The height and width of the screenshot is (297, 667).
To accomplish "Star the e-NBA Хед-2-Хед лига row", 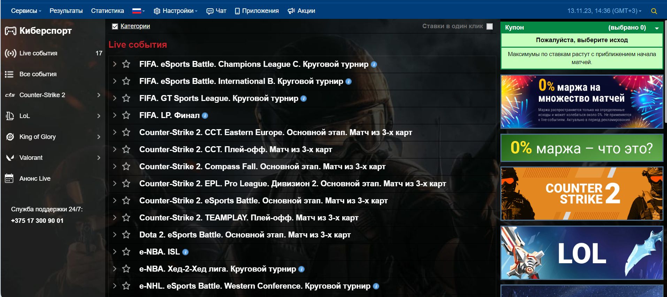I will pyautogui.click(x=126, y=269).
